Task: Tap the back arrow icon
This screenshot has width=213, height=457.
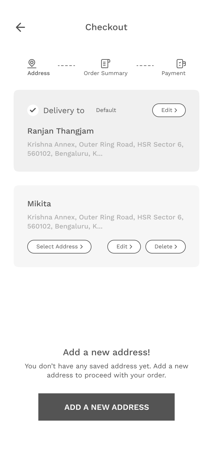Action: tap(20, 27)
